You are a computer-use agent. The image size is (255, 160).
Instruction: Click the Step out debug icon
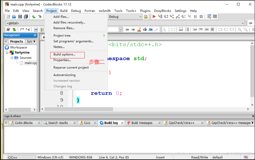(x=178, y=17)
